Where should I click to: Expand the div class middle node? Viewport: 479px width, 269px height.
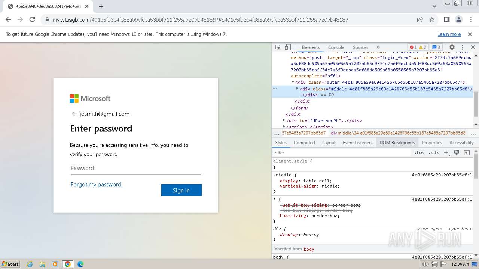coord(298,89)
